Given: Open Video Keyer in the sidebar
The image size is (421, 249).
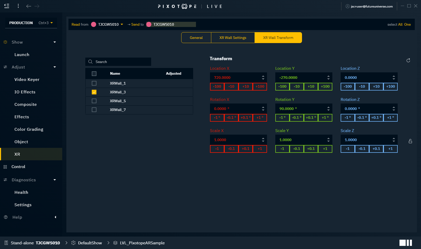Looking at the screenshot, I should (x=27, y=79).
